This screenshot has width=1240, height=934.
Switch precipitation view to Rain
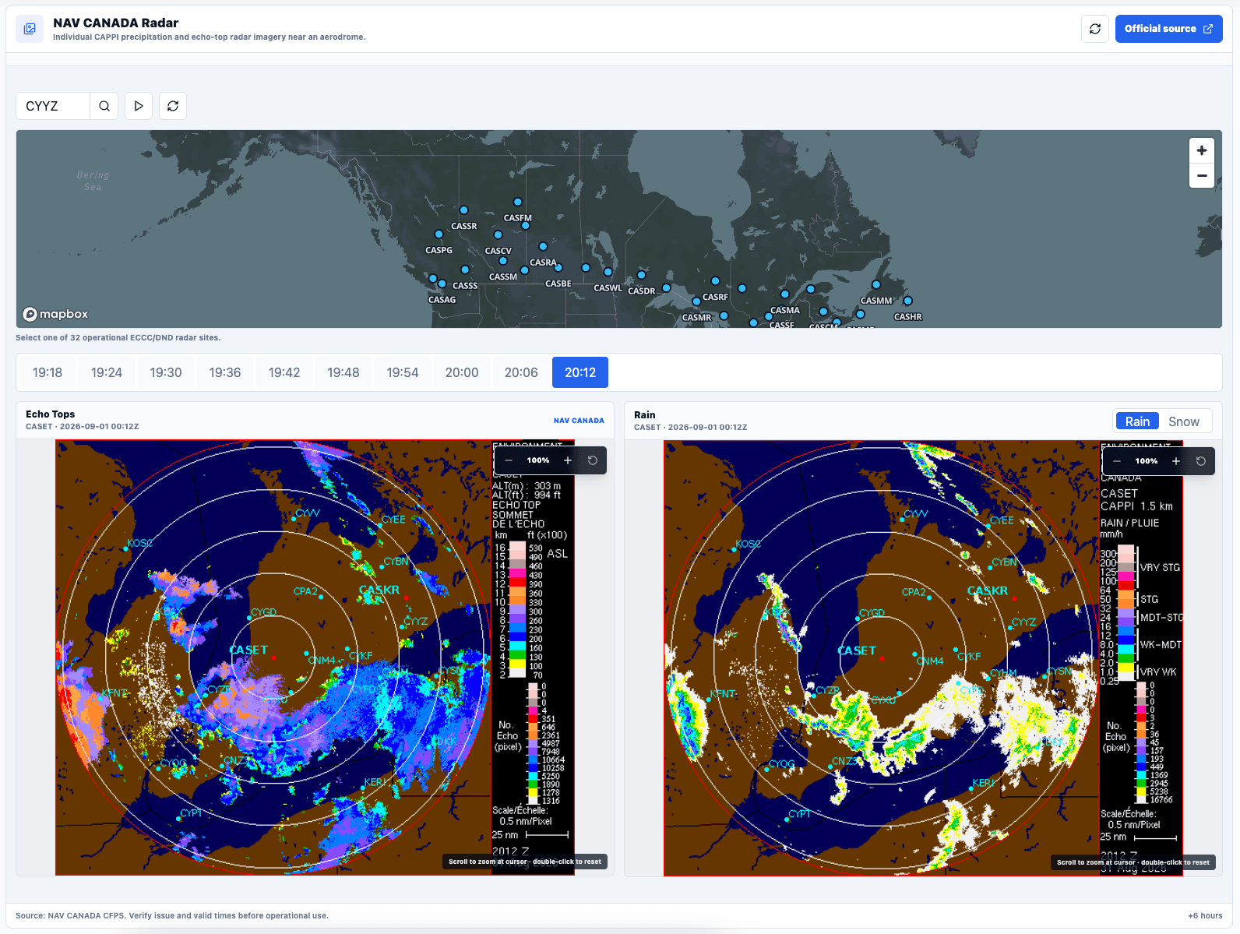1137,421
